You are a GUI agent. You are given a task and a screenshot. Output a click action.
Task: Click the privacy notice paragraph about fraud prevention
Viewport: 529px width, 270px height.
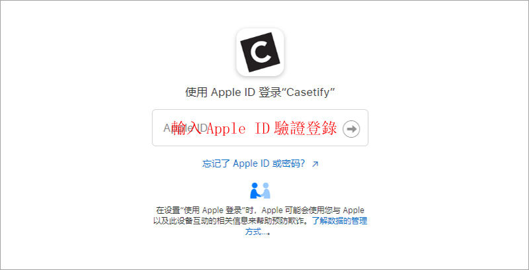point(260,221)
